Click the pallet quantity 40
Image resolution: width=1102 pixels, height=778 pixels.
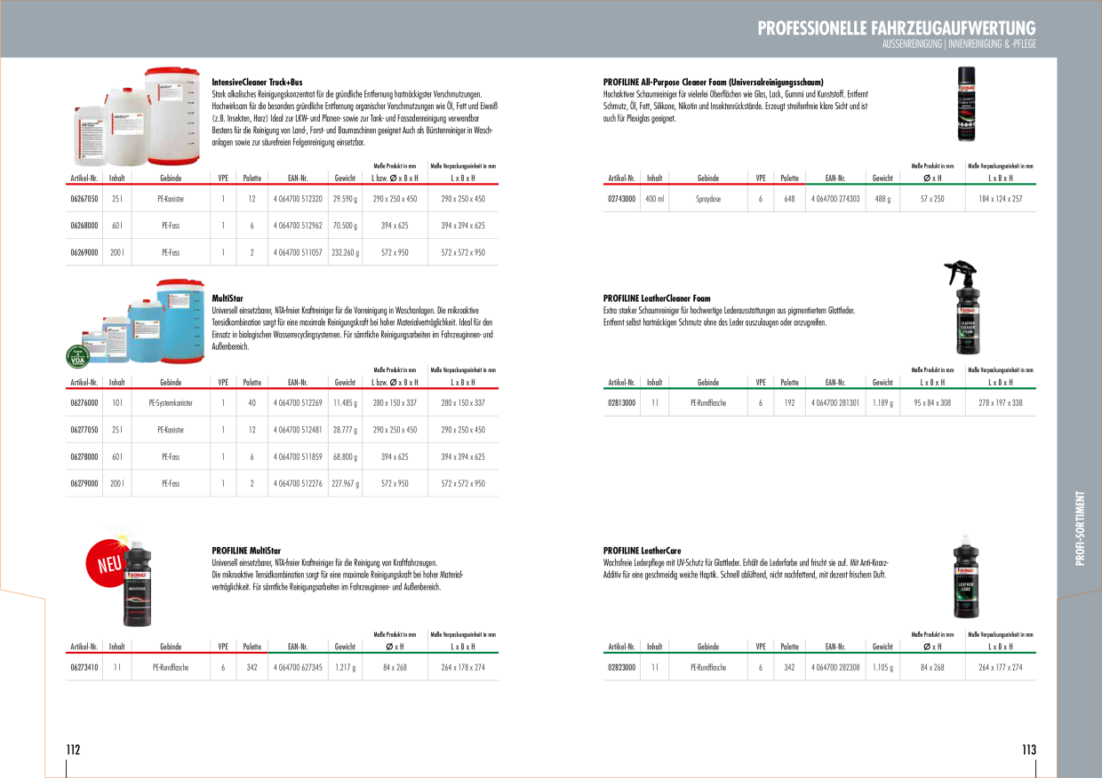tap(252, 403)
